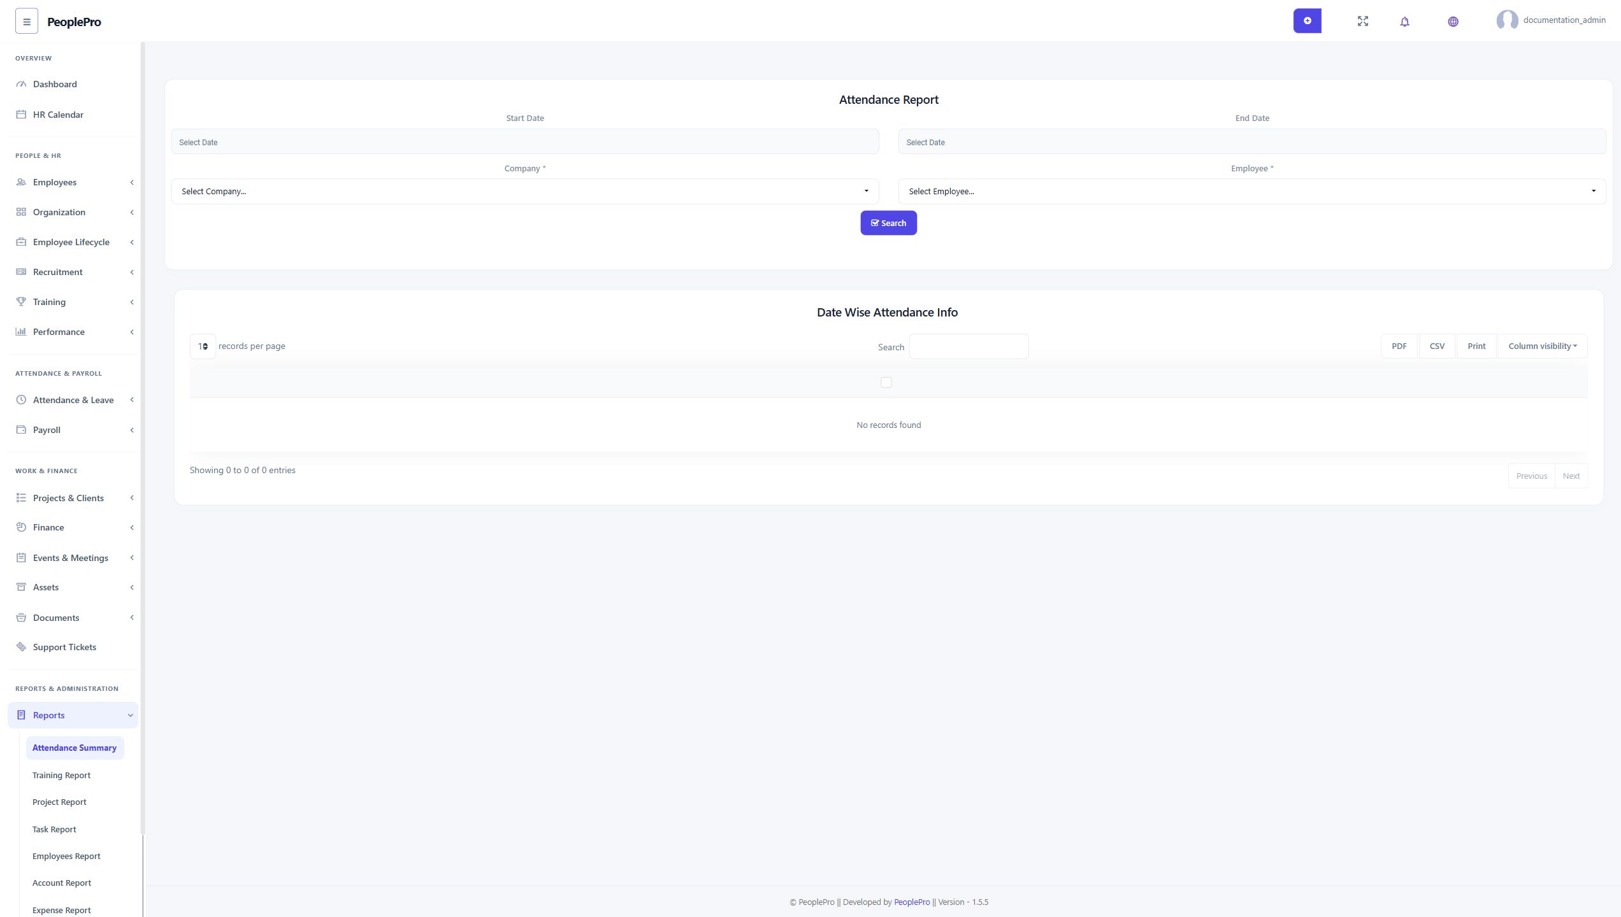Image resolution: width=1621 pixels, height=917 pixels.
Task: Open the Task Report submenu item
Action: pyautogui.click(x=54, y=829)
